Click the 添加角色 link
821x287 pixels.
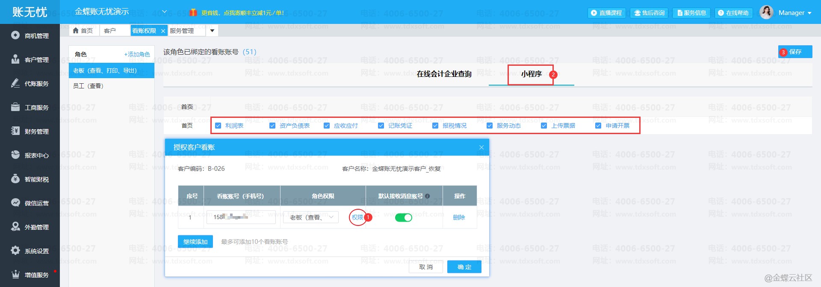(x=137, y=54)
